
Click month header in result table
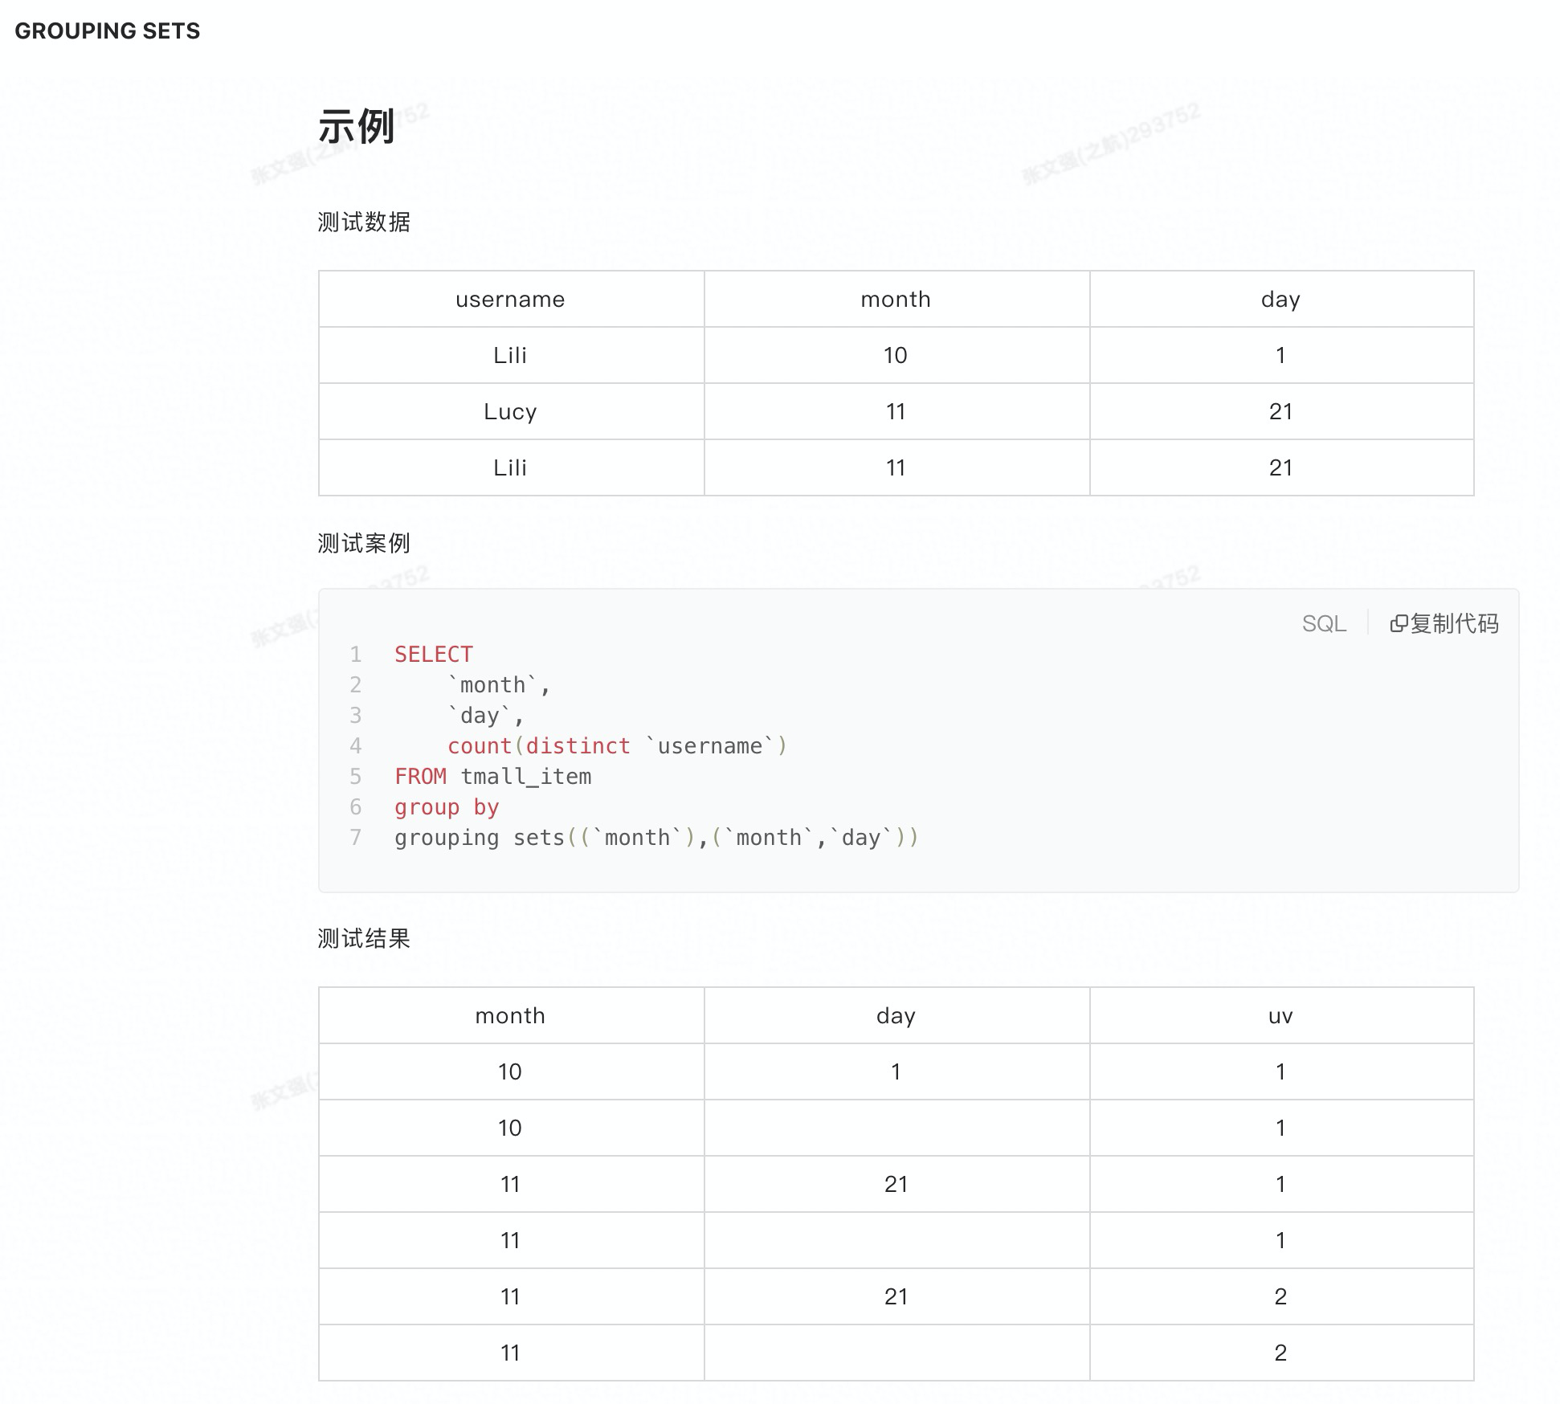[510, 1016]
